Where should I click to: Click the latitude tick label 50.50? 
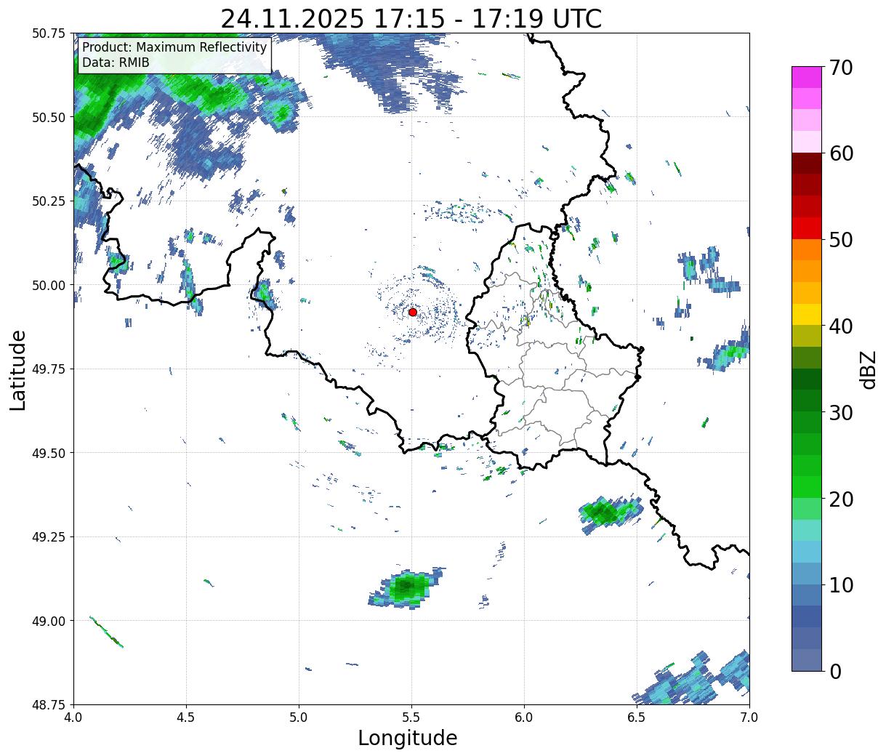point(49,117)
